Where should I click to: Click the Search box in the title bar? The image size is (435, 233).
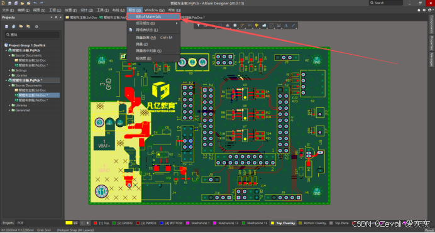[x=385, y=3]
